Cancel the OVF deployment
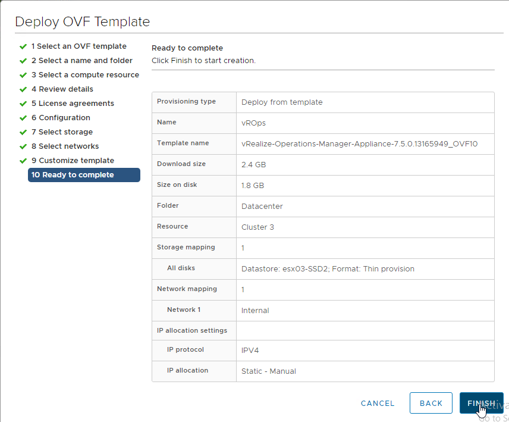The width and height of the screenshot is (509, 422). pos(378,403)
